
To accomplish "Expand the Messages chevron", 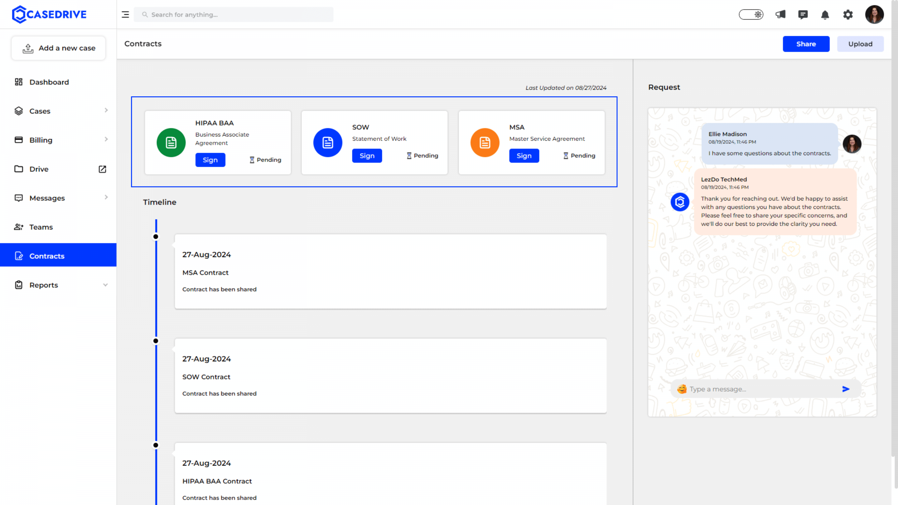I will pyautogui.click(x=106, y=197).
